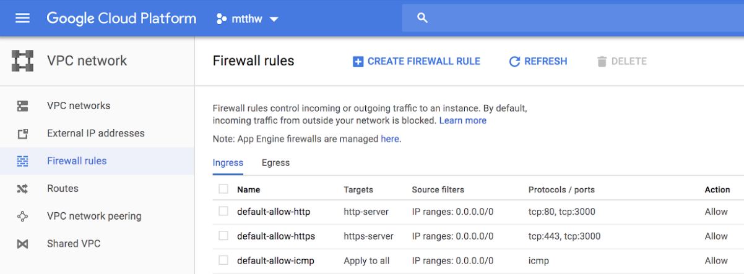Click the VPC networks sidebar icon
Image resolution: width=744 pixels, height=274 pixels.
pos(23,106)
